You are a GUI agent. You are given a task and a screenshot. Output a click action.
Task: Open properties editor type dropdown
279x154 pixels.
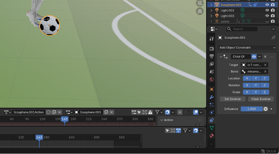point(214,29)
